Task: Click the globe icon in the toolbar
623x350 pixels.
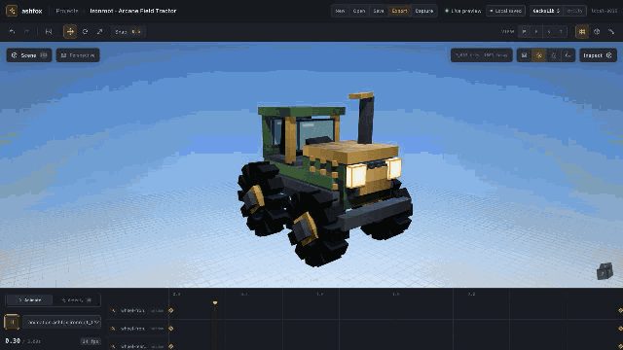Action: (x=597, y=31)
